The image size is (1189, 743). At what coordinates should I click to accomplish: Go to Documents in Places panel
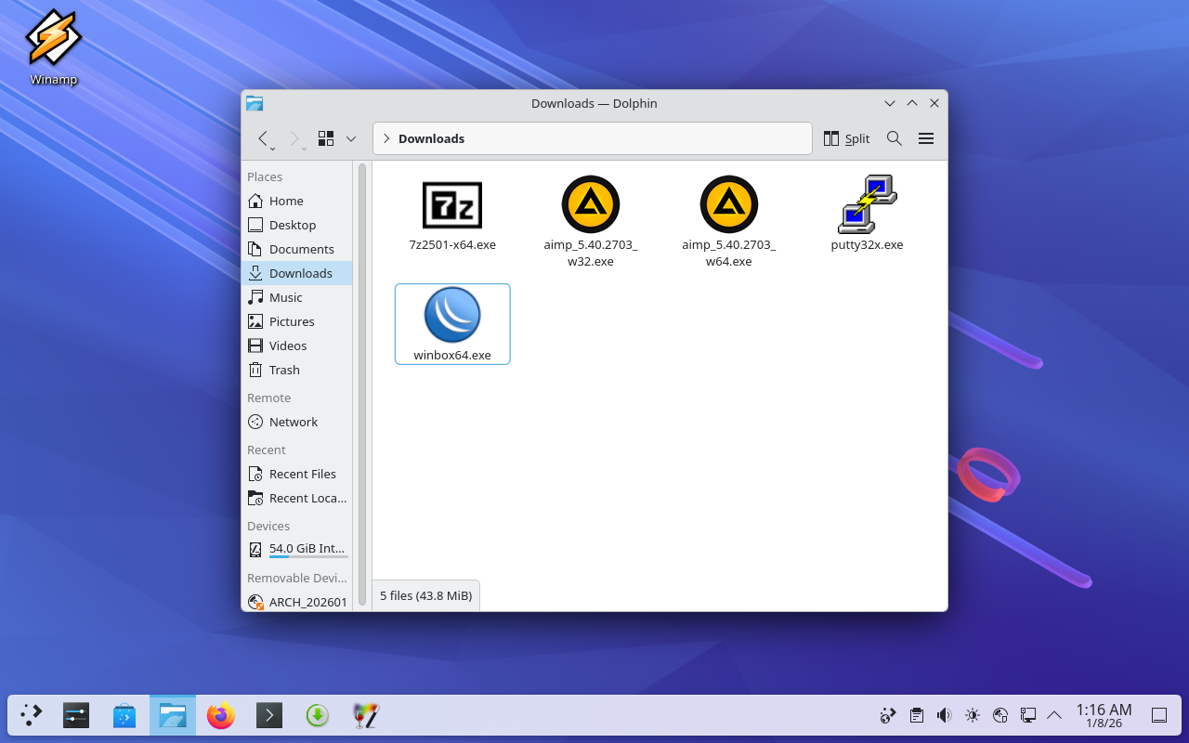(301, 249)
